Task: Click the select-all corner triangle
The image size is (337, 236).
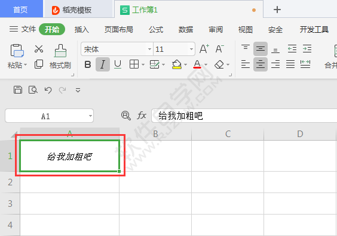Action: point(14,135)
